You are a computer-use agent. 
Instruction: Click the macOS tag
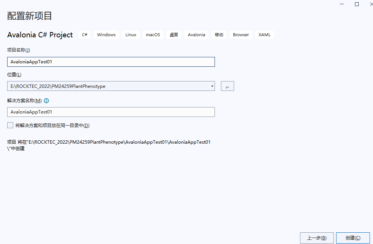click(153, 35)
